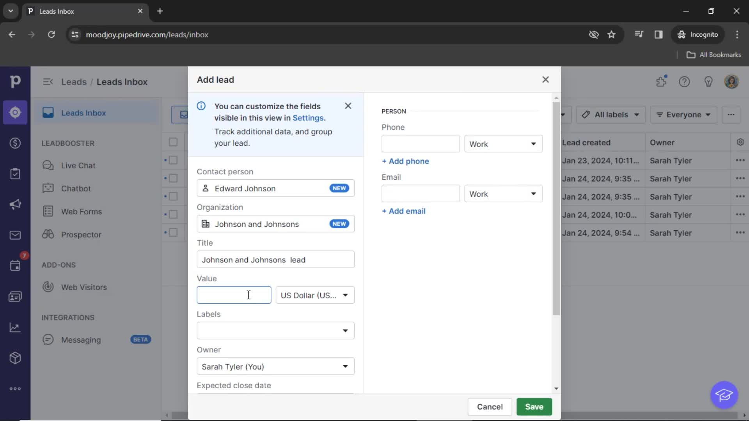
Task: Dismiss the customization info banner
Action: point(348,106)
